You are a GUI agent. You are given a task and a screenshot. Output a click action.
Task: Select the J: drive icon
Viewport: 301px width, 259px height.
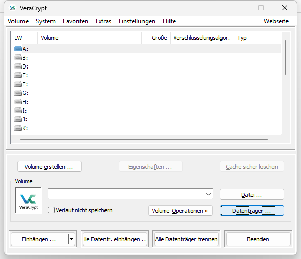[18, 119]
